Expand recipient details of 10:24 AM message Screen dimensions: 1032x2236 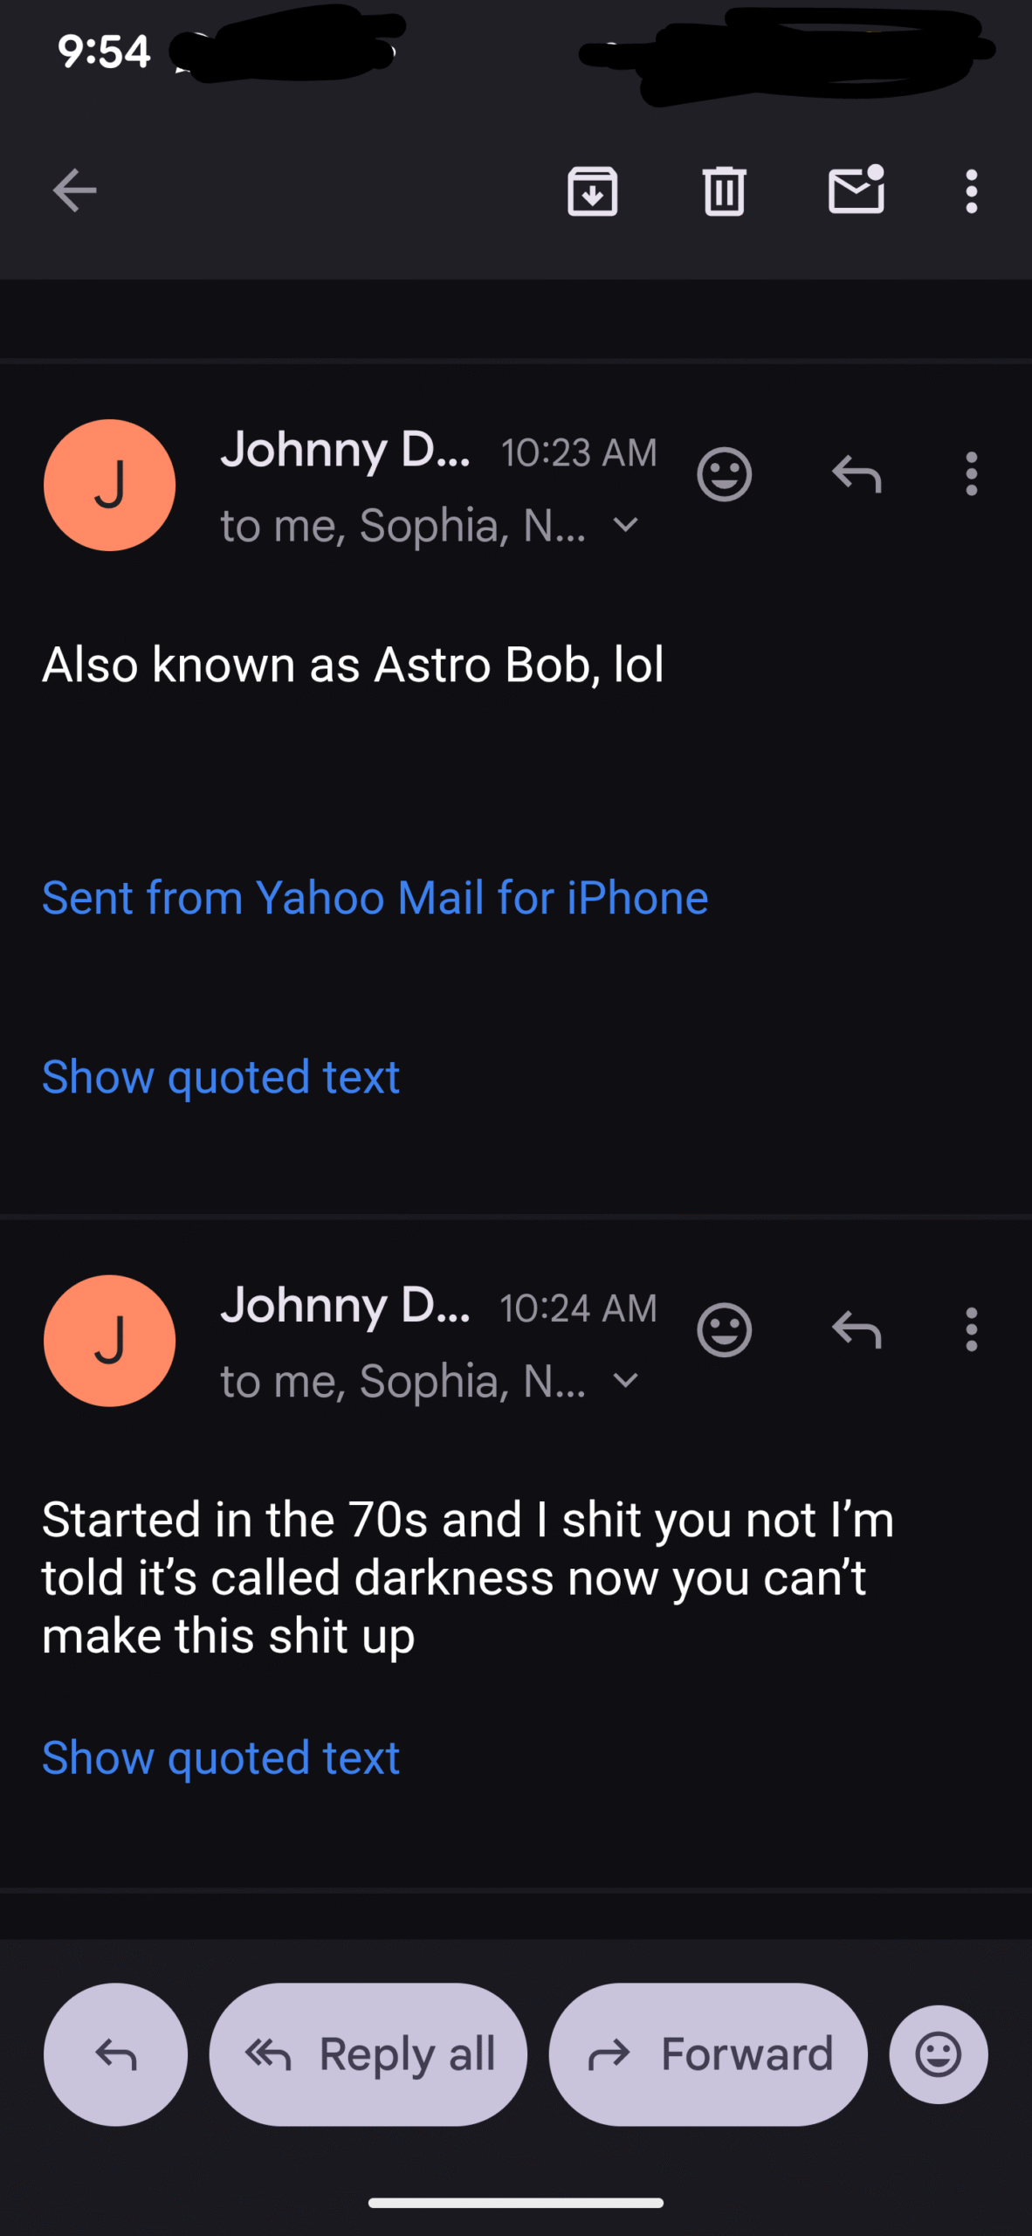[626, 1381]
